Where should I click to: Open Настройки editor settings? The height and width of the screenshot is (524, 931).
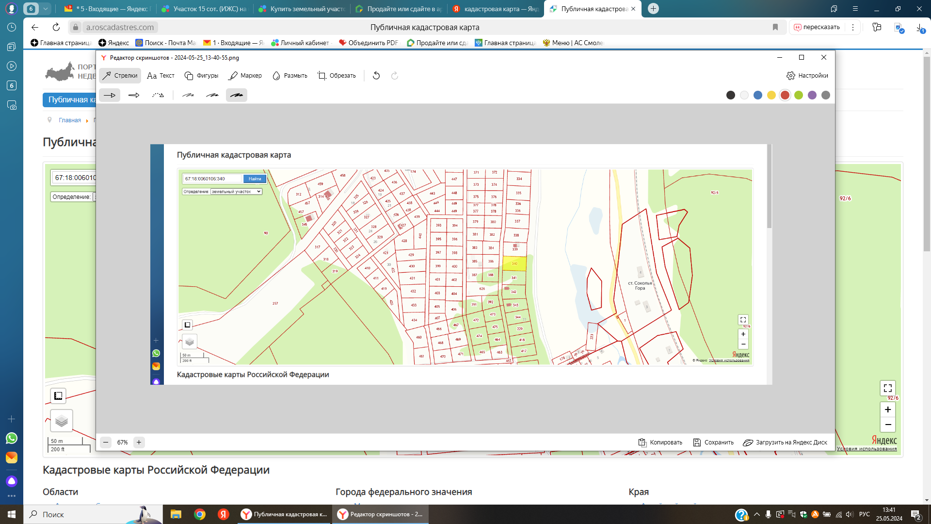tap(807, 76)
